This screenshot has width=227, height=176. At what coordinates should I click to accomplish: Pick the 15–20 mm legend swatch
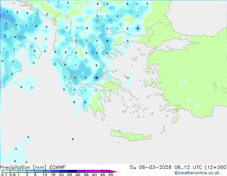tap(56, 171)
